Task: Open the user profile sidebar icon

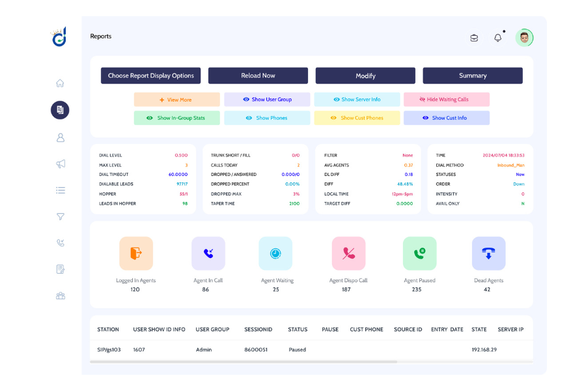Action: 60,138
